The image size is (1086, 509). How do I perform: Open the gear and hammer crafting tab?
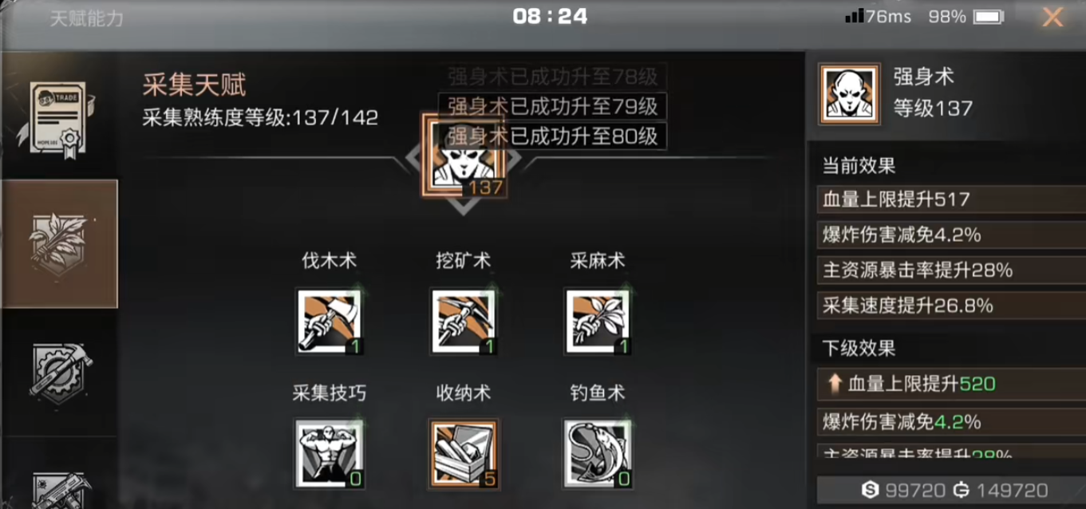point(60,373)
